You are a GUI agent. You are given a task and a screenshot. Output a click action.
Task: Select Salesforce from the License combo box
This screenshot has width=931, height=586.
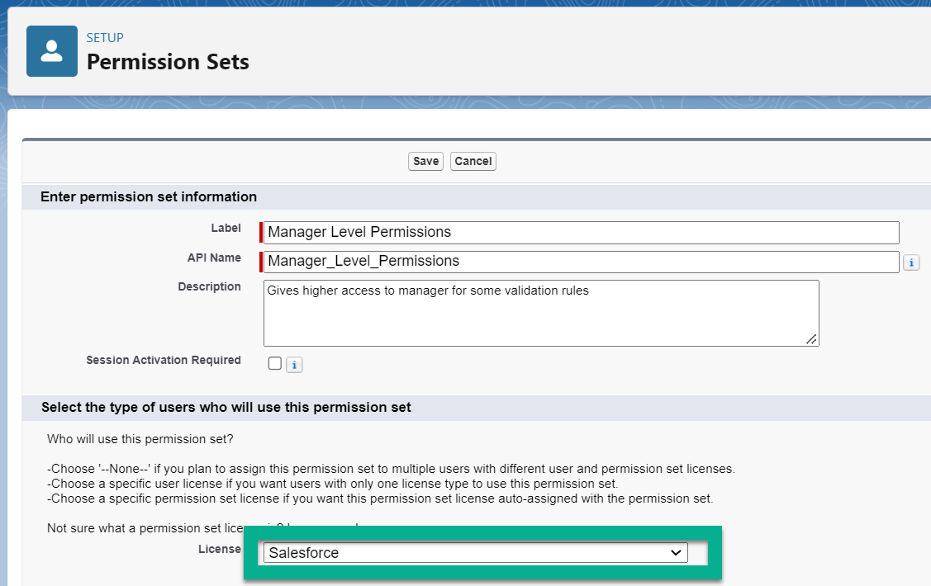coord(475,552)
